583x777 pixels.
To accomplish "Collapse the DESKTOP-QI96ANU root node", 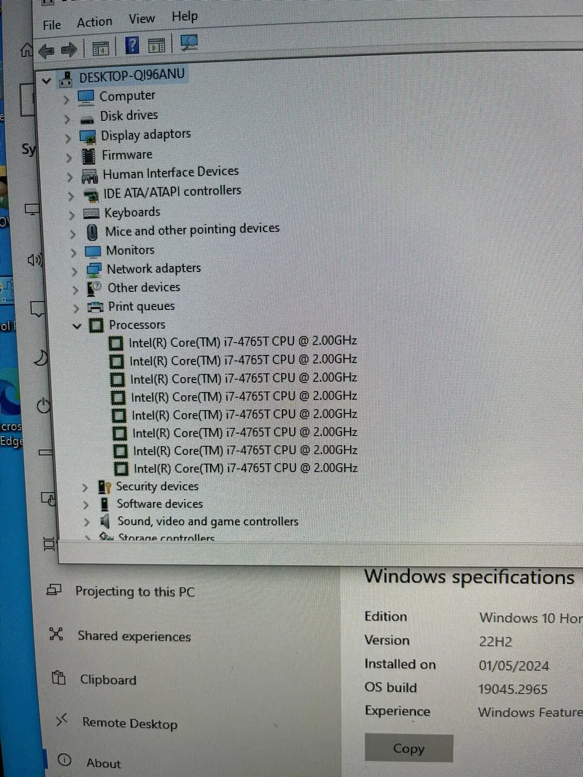I will click(x=45, y=81).
